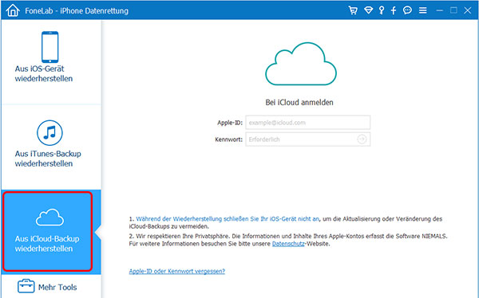
Task: Click Apple-ID oder Kennwort vergessen link
Action: (x=177, y=271)
